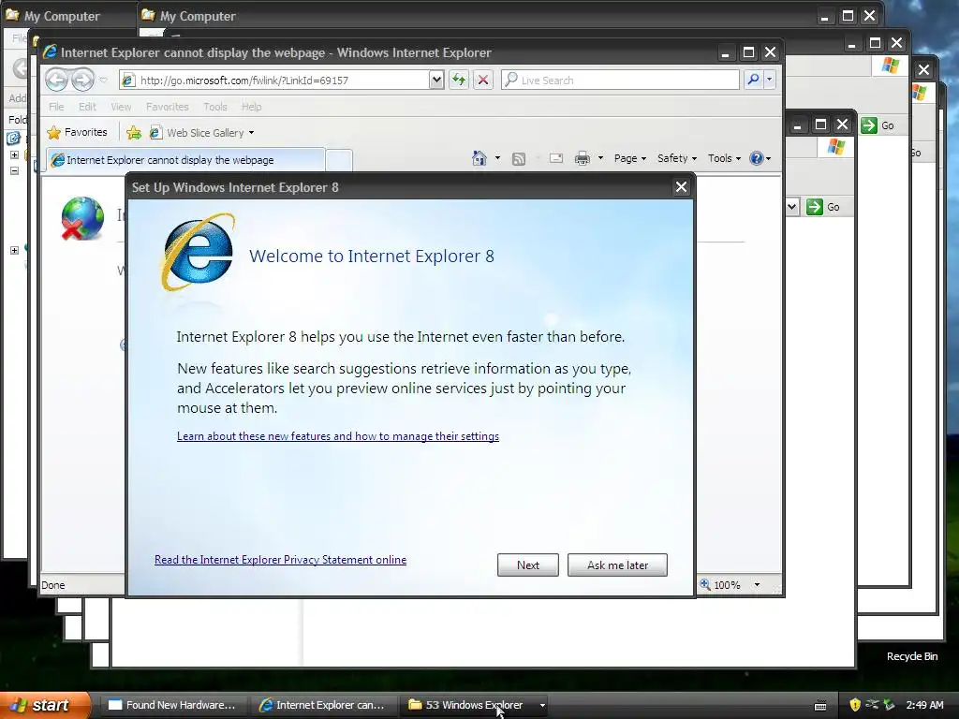The width and height of the screenshot is (959, 719).
Task: Click the network connection tray icon
Action: coord(872,705)
